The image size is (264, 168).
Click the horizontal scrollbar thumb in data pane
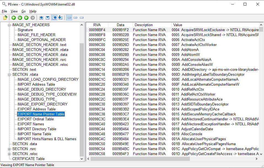(140, 159)
